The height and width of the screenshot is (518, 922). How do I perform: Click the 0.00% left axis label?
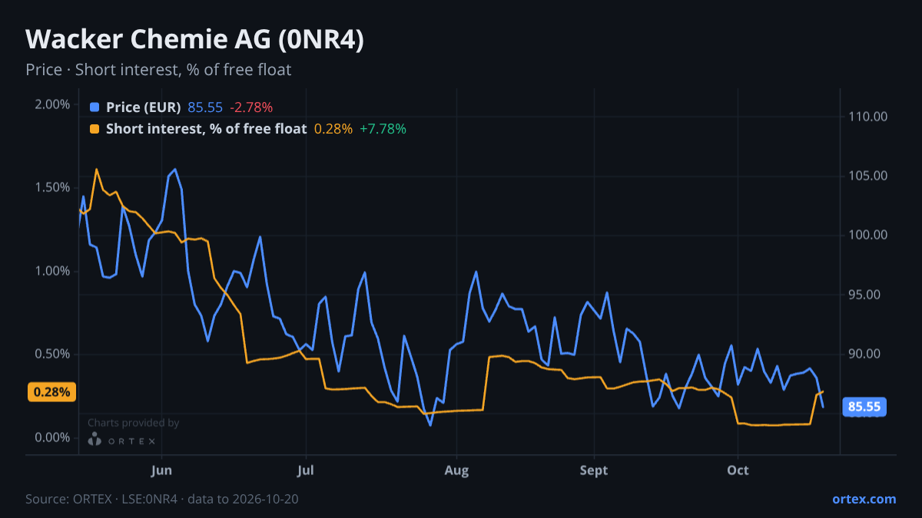(x=53, y=437)
